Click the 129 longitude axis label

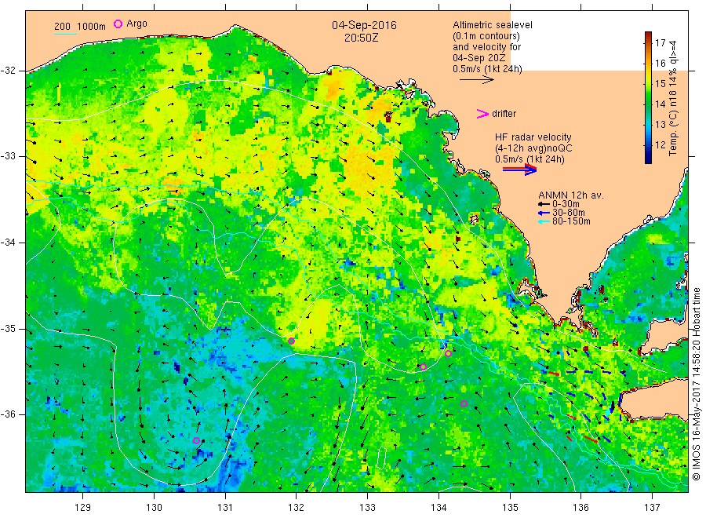point(83,507)
